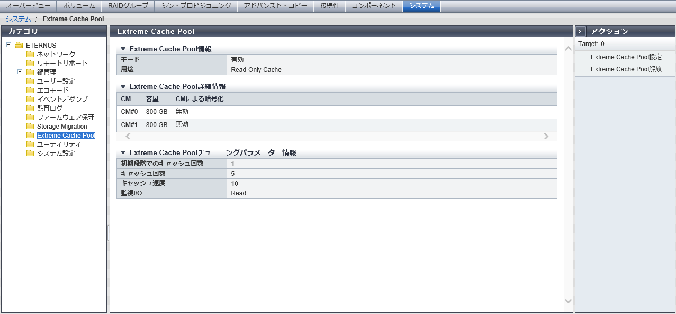The height and width of the screenshot is (314, 676).
Task: Click the システム breadcrumb link
Action: click(19, 19)
